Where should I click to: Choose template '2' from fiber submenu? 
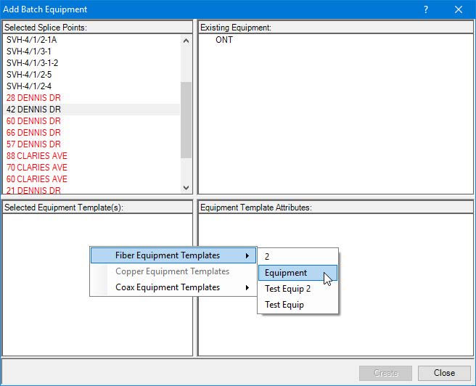pos(297,257)
